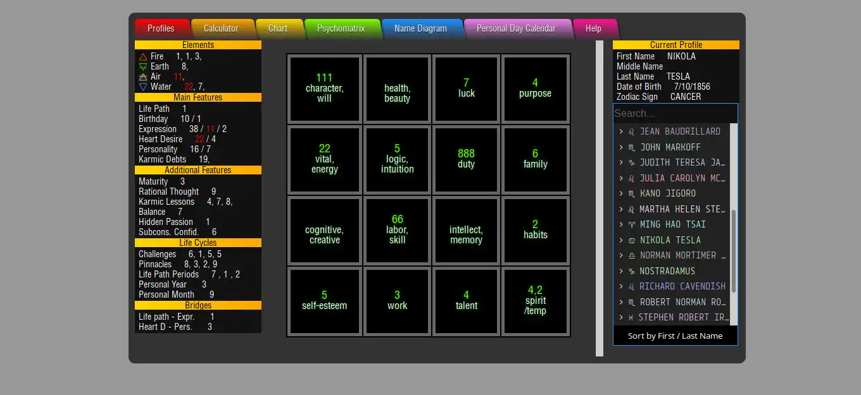Screen dimensions: 861x395
Task: Expand the KANO JIGORO profile entry
Action: 621,193
